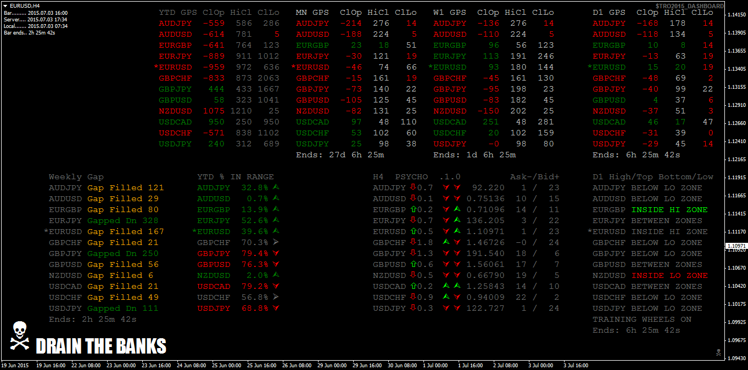Click 'TRAINING WHEELS ON' text

(642, 319)
